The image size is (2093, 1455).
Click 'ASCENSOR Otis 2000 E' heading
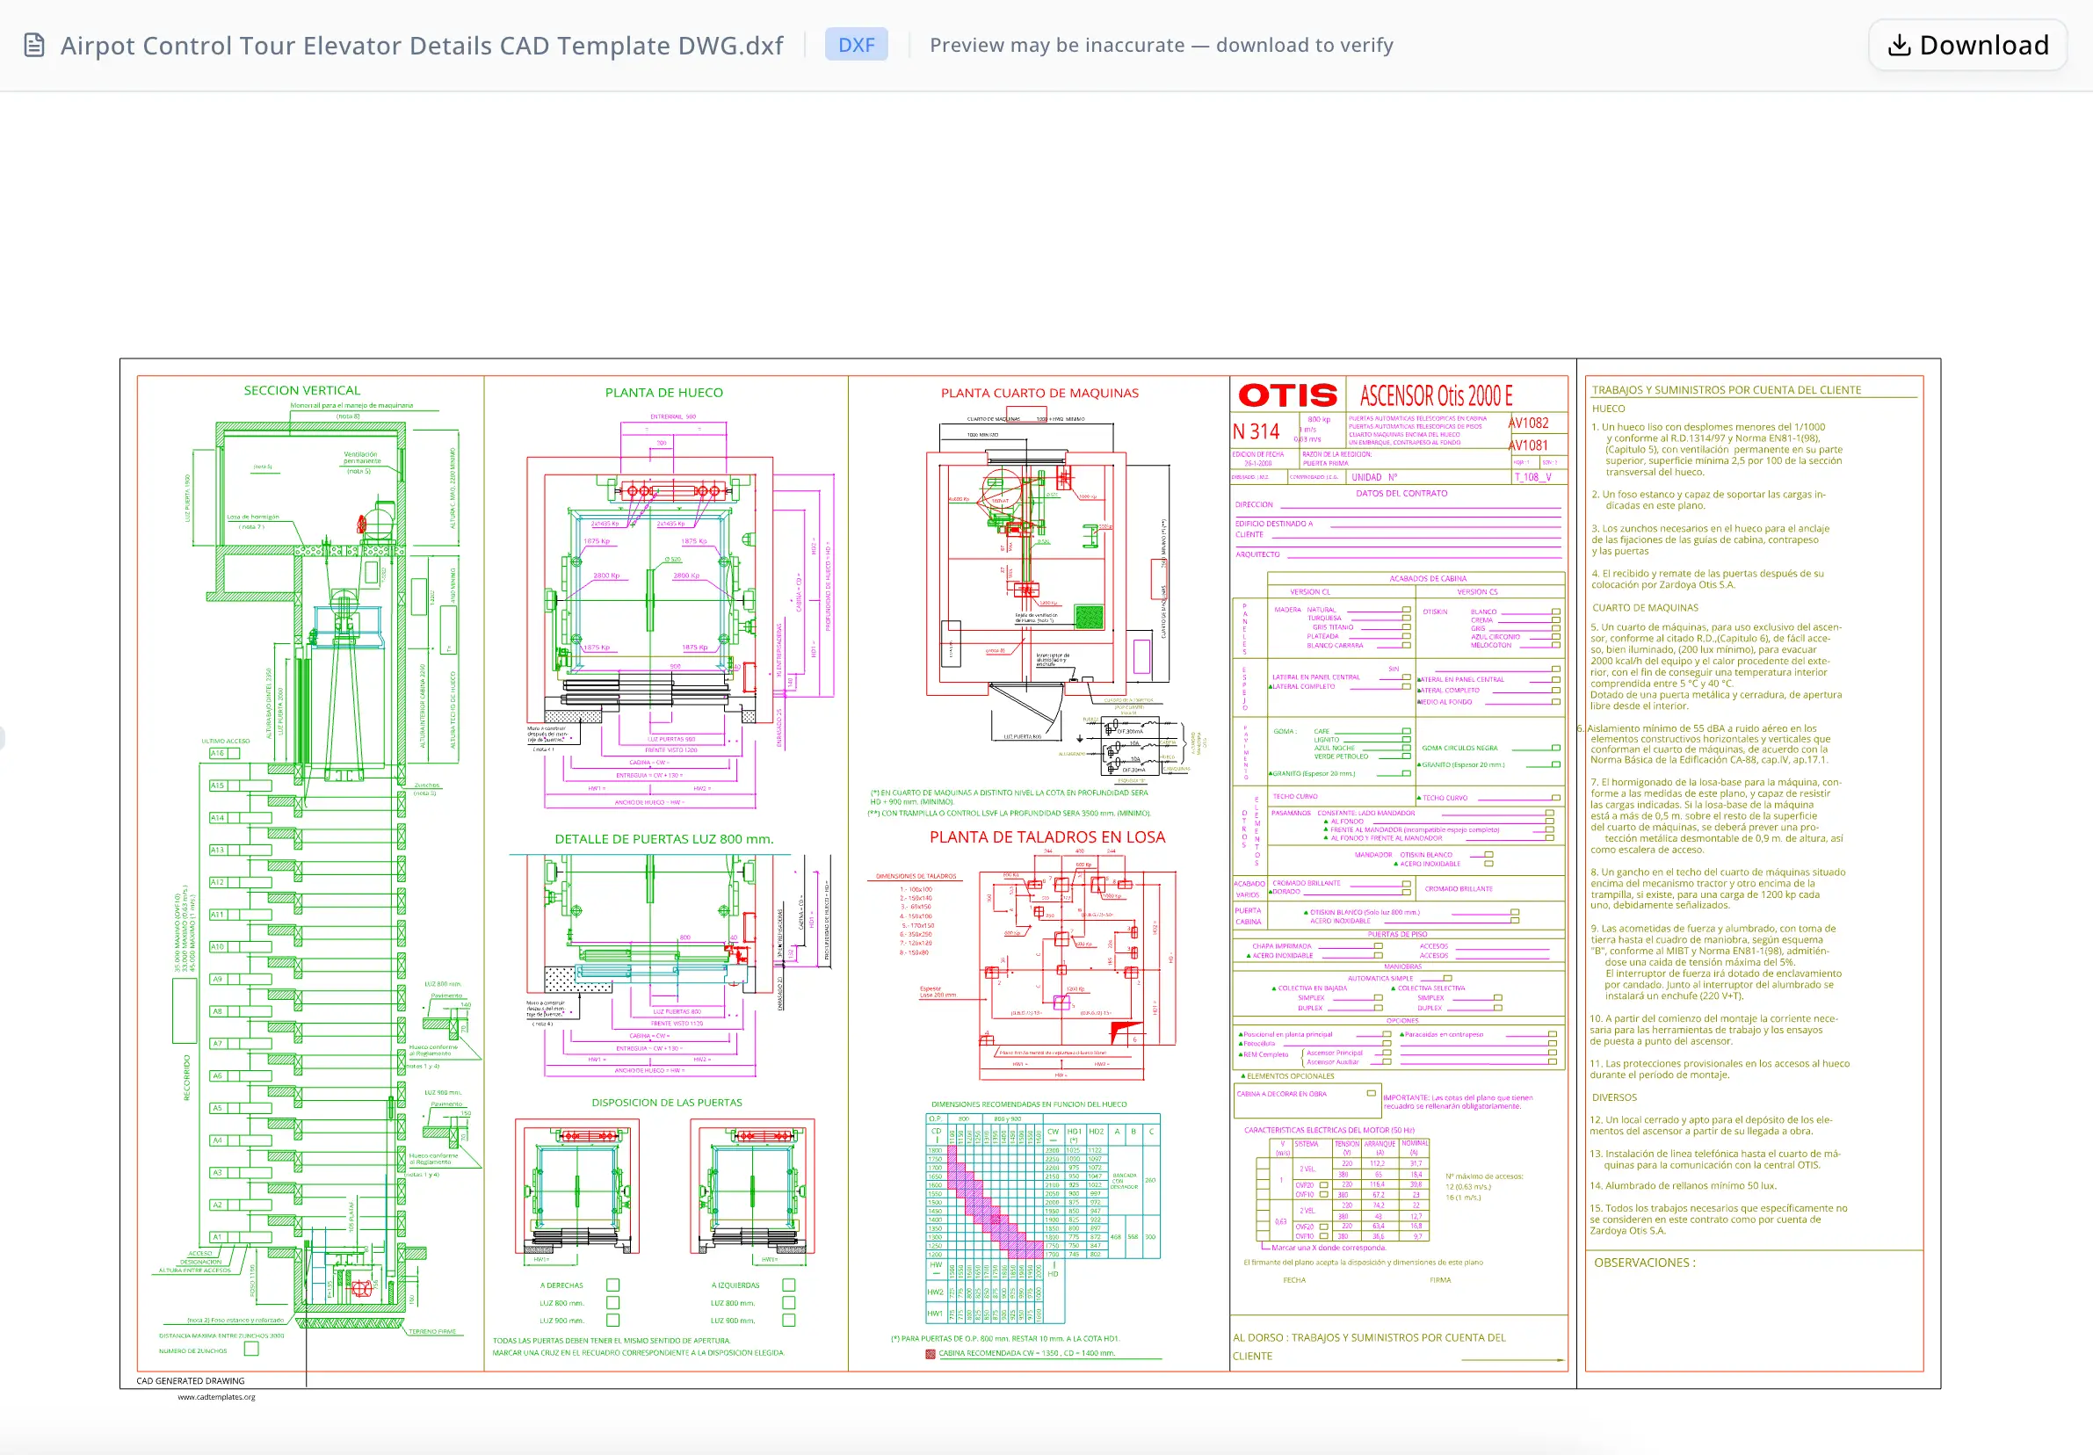1436,395
